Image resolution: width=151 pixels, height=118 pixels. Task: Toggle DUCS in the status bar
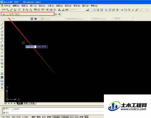[72, 117]
